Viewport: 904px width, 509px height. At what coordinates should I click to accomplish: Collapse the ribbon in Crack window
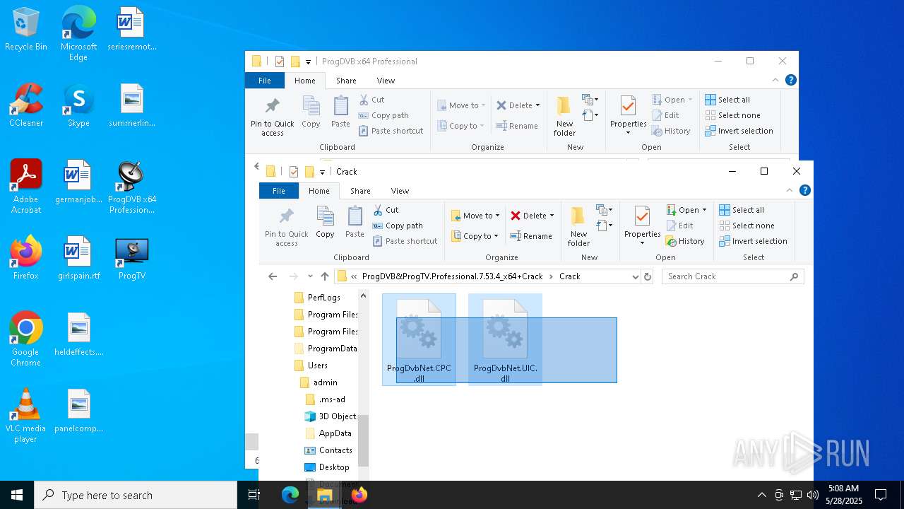coord(790,190)
